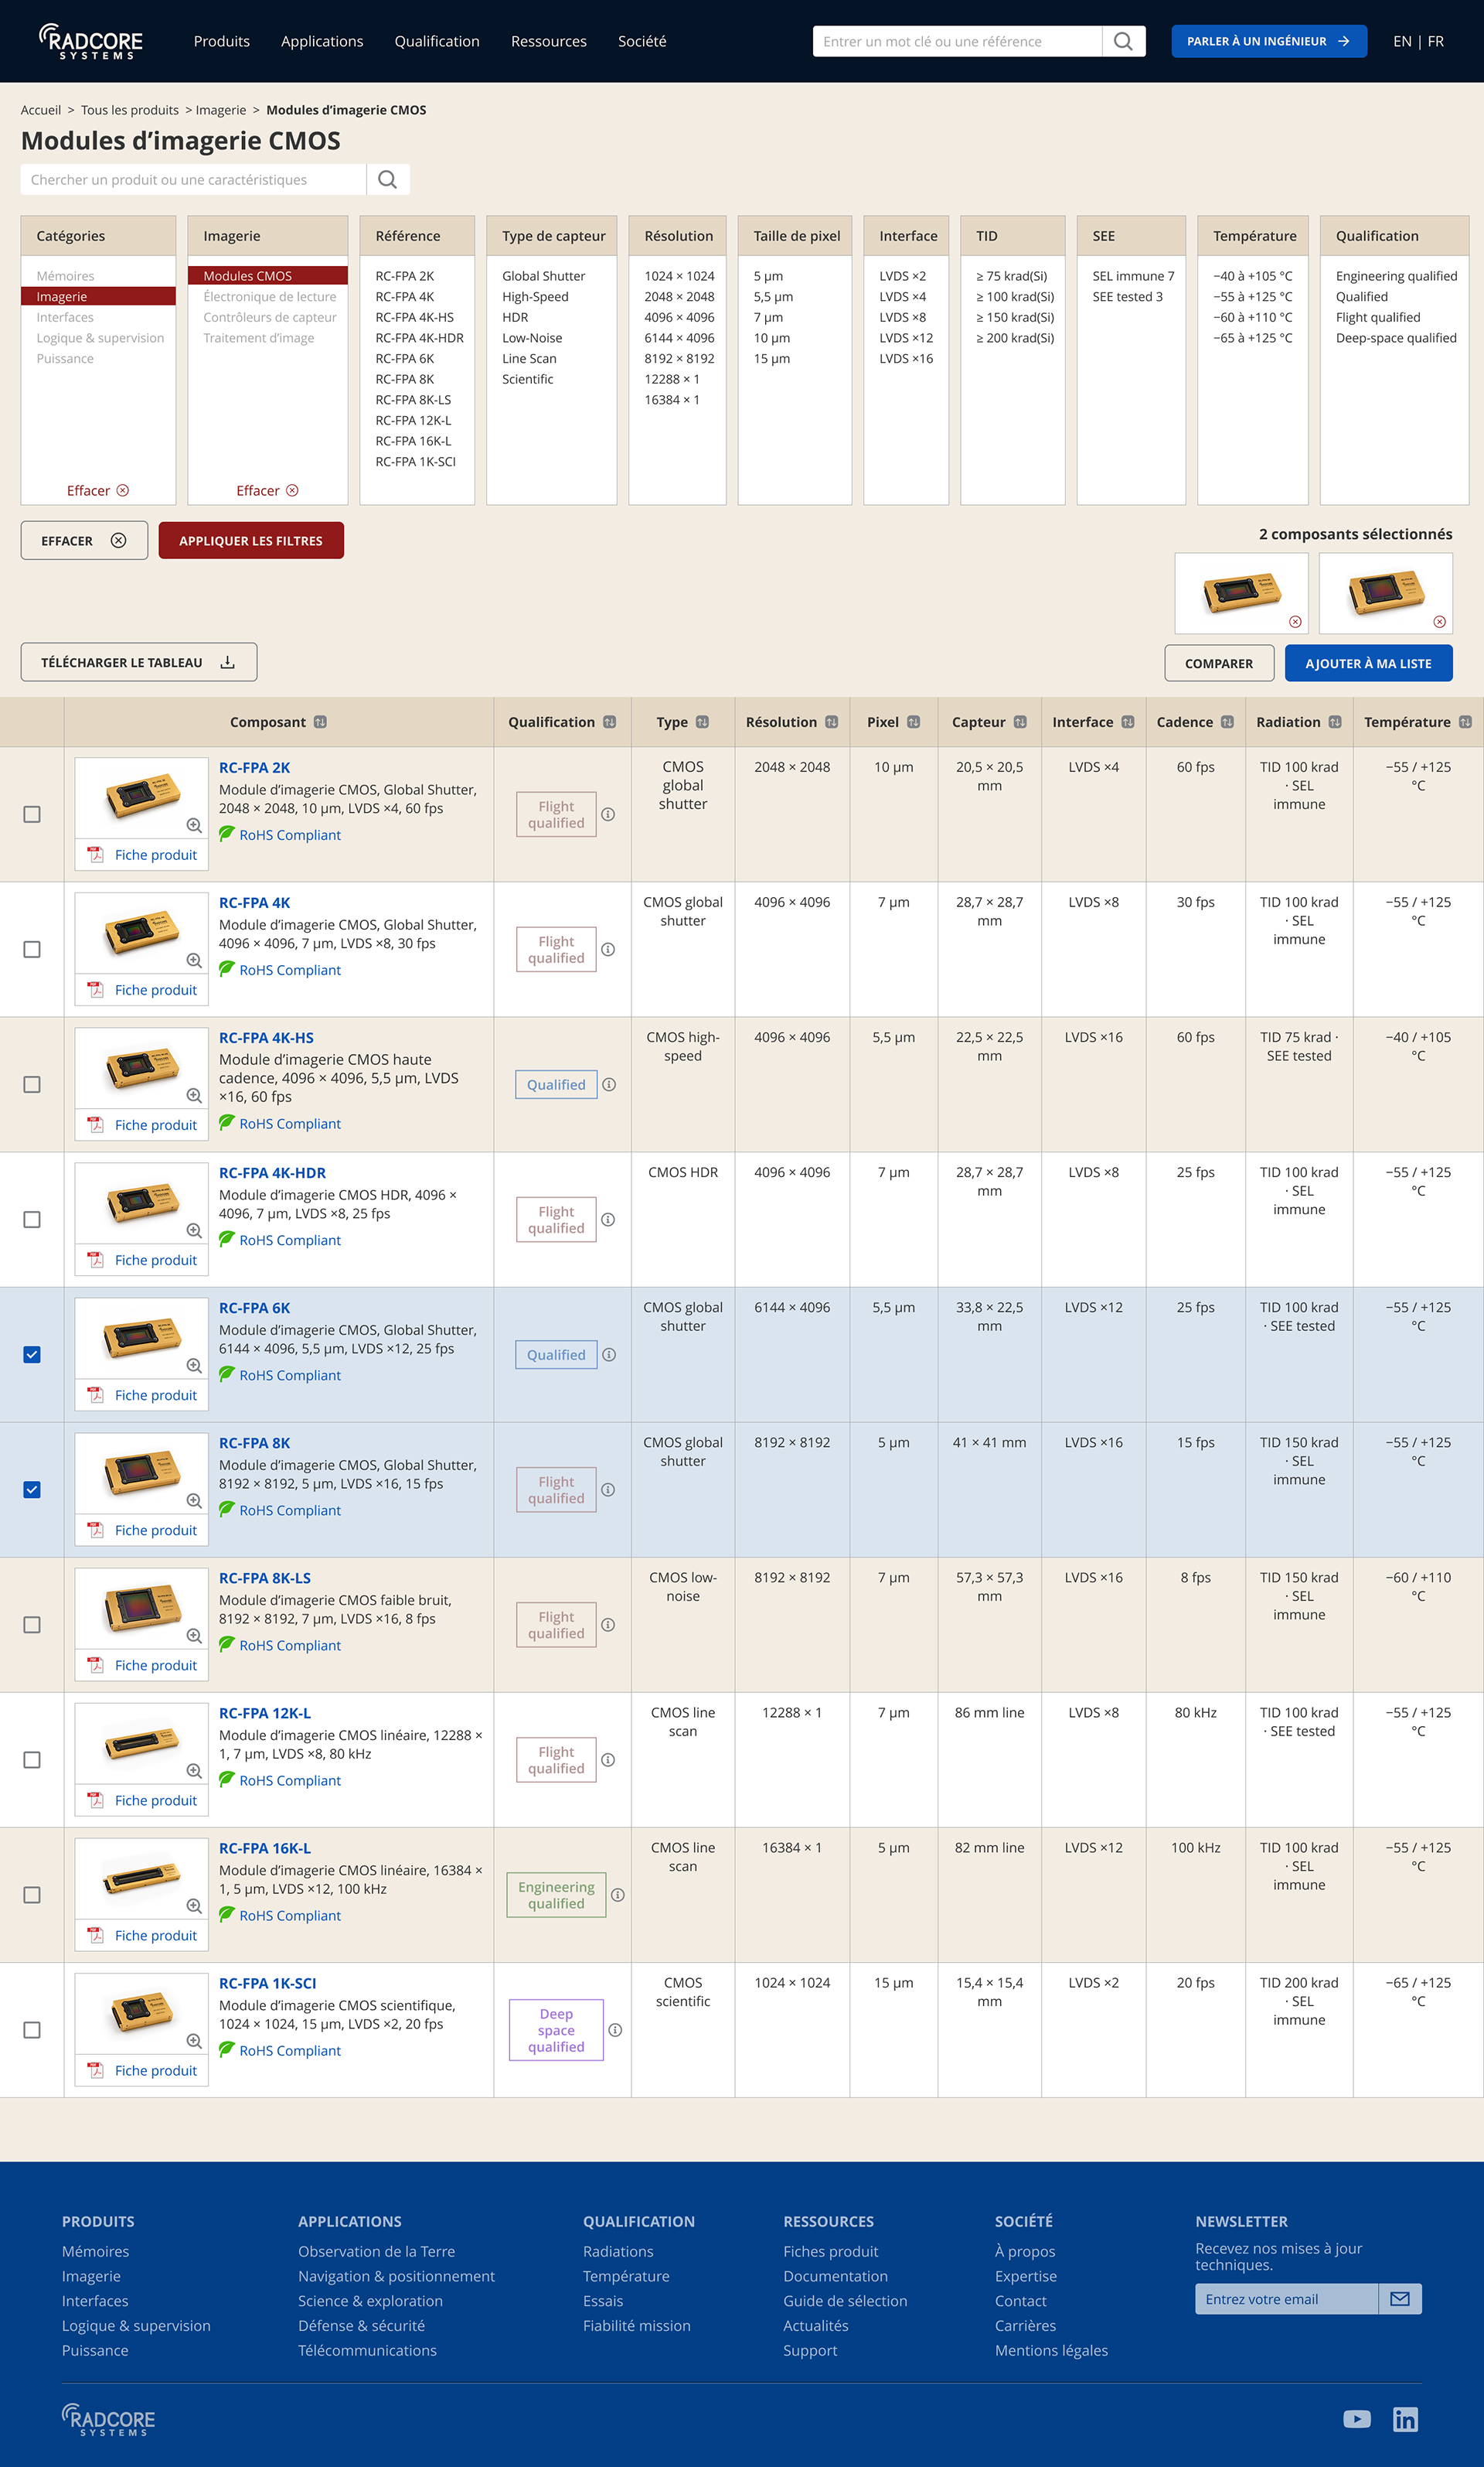The height and width of the screenshot is (2467, 1484).
Task: Click the download icon in Télécharger le tableau
Action: point(228,662)
